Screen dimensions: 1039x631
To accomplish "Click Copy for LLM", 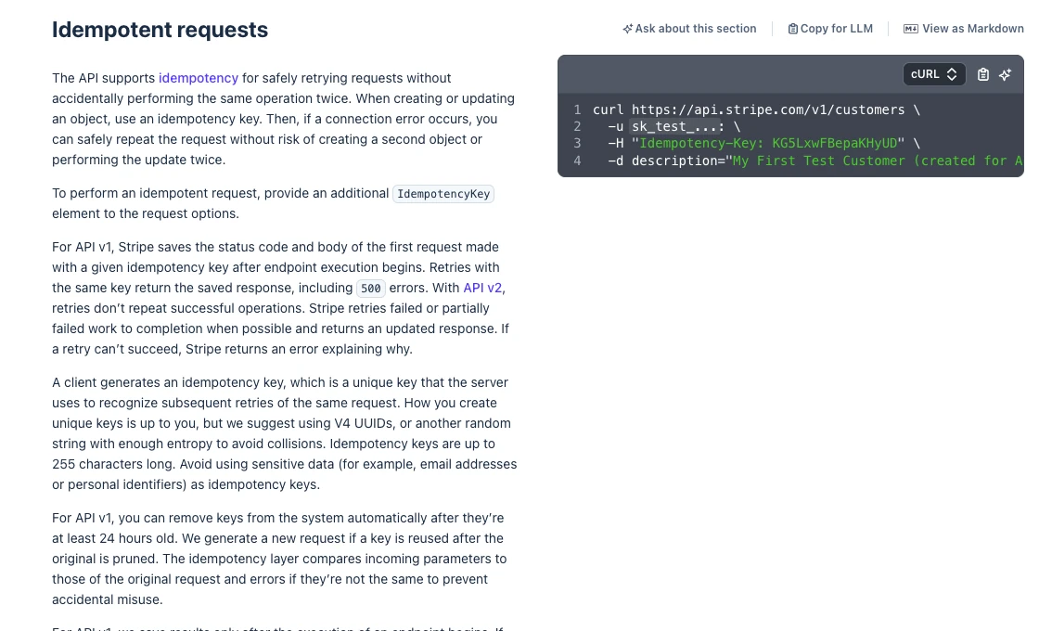I will pyautogui.click(x=830, y=29).
